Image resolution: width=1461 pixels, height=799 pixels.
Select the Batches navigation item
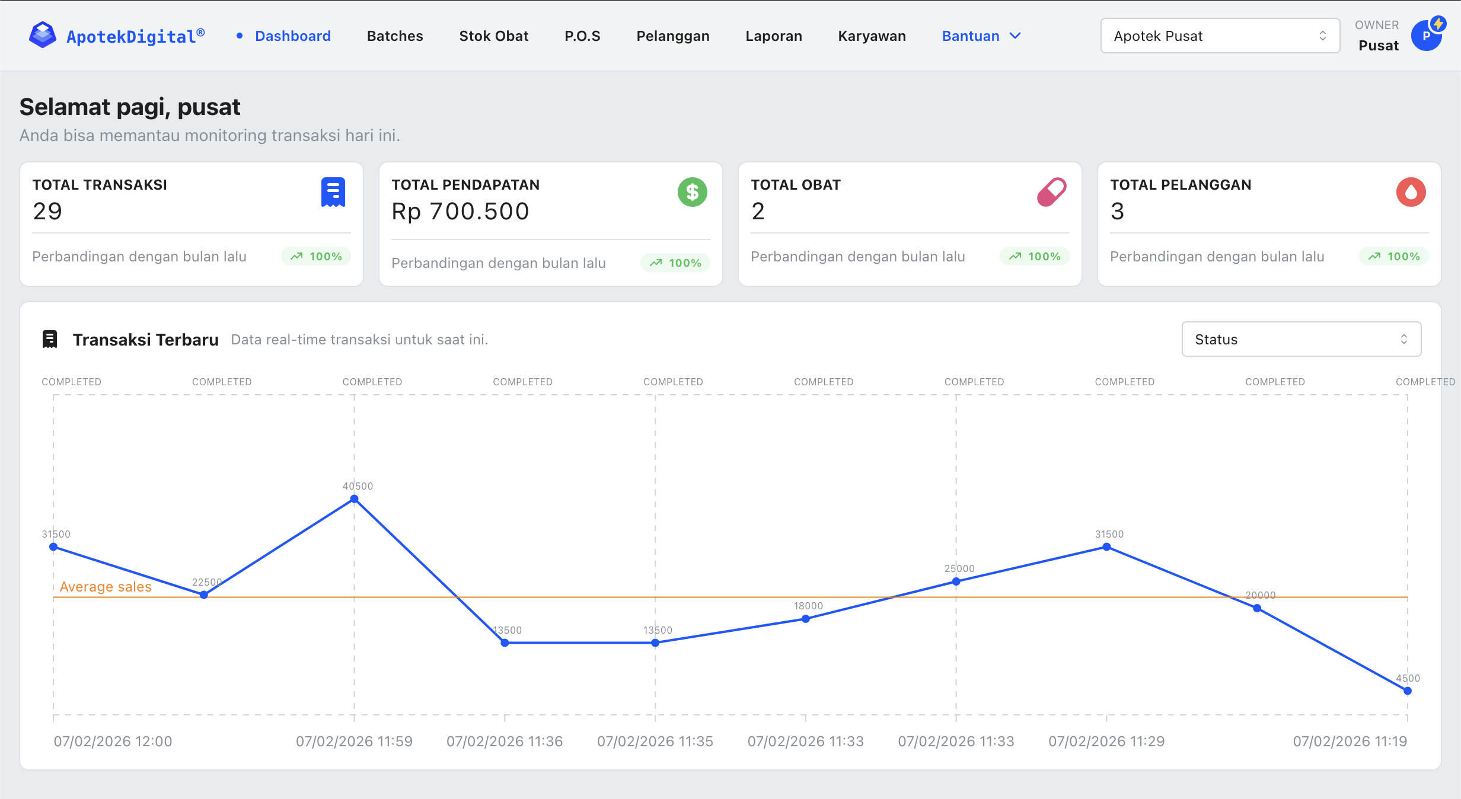(x=394, y=36)
